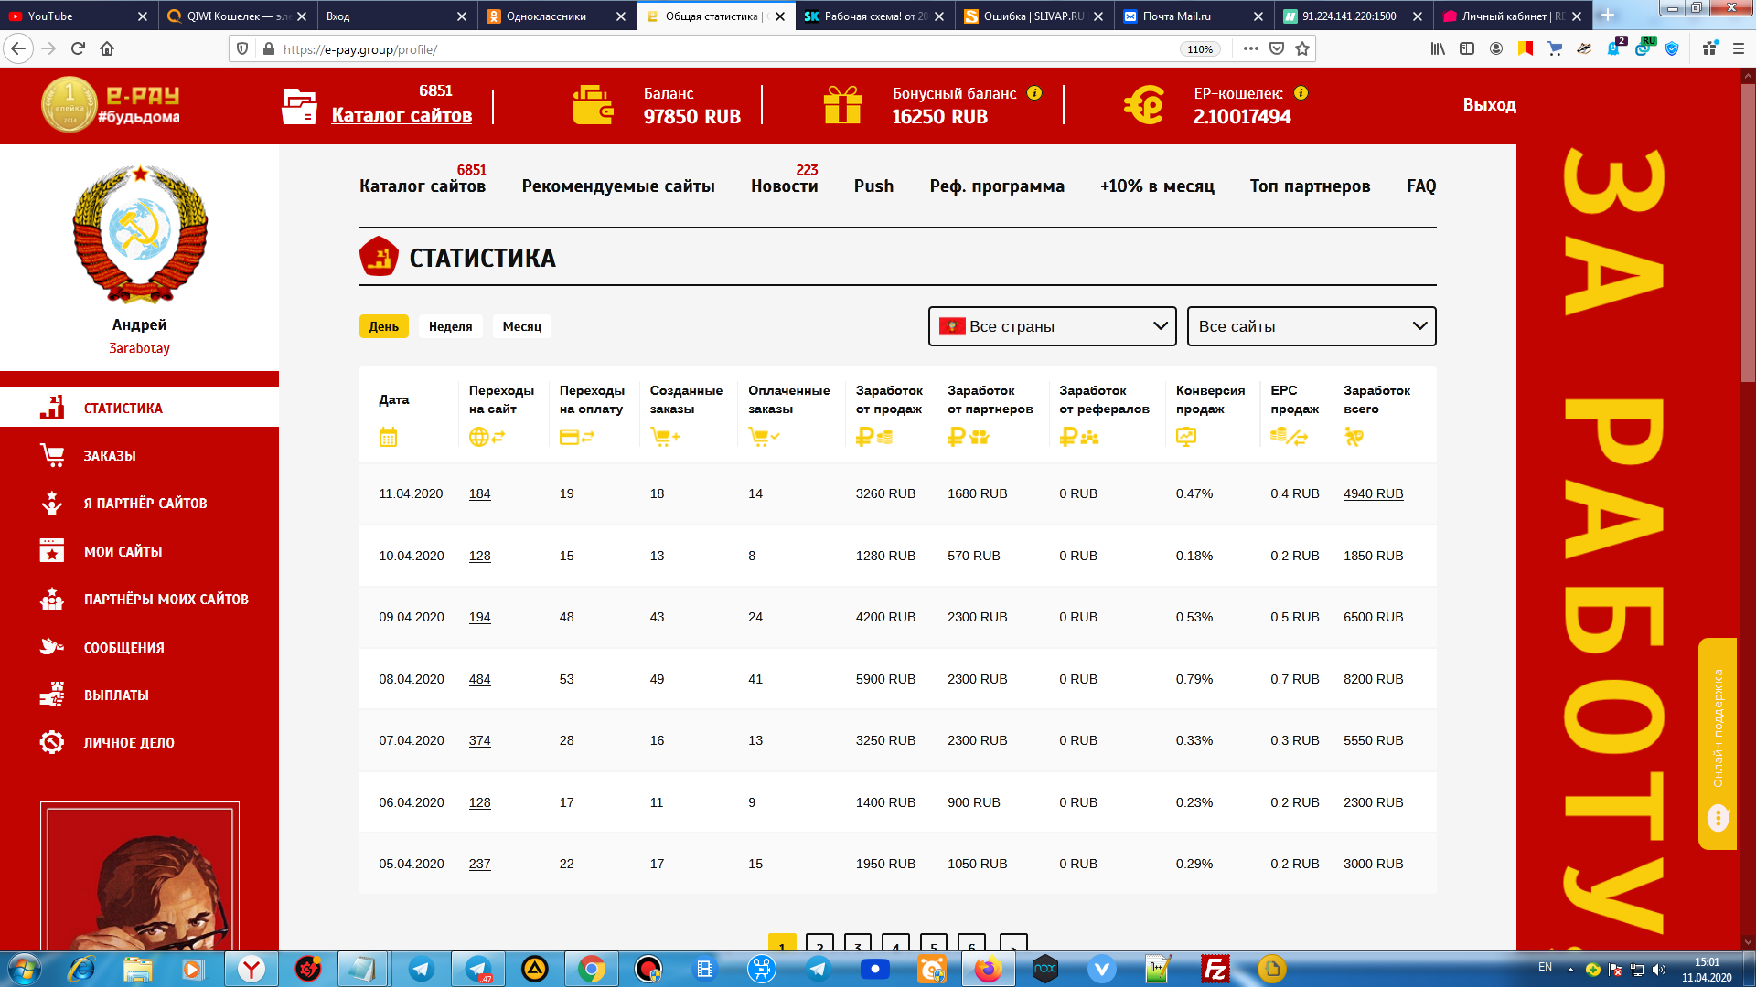The width and height of the screenshot is (1756, 987).
Task: Open the +10% в месяц tab
Action: [x=1157, y=186]
